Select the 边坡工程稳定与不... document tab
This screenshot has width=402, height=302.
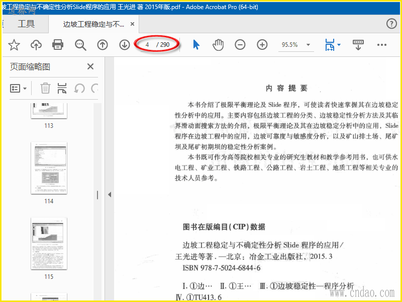93,24
